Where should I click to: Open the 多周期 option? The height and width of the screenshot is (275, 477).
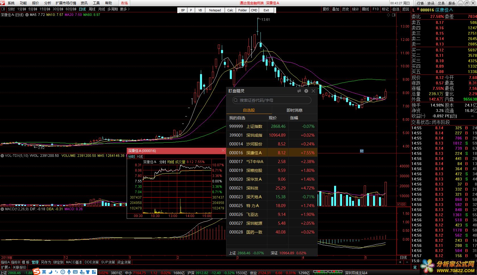click(x=113, y=9)
